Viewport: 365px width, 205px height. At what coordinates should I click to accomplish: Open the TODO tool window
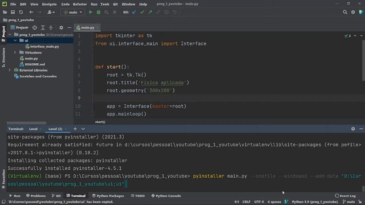(x=138, y=196)
